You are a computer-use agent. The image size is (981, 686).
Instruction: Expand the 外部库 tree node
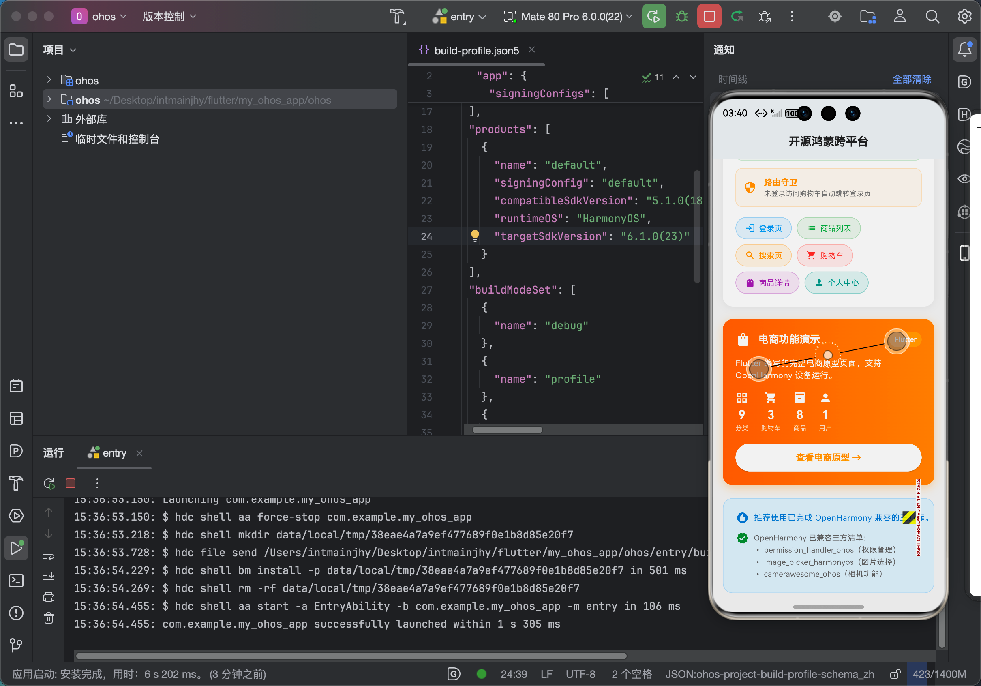point(49,119)
